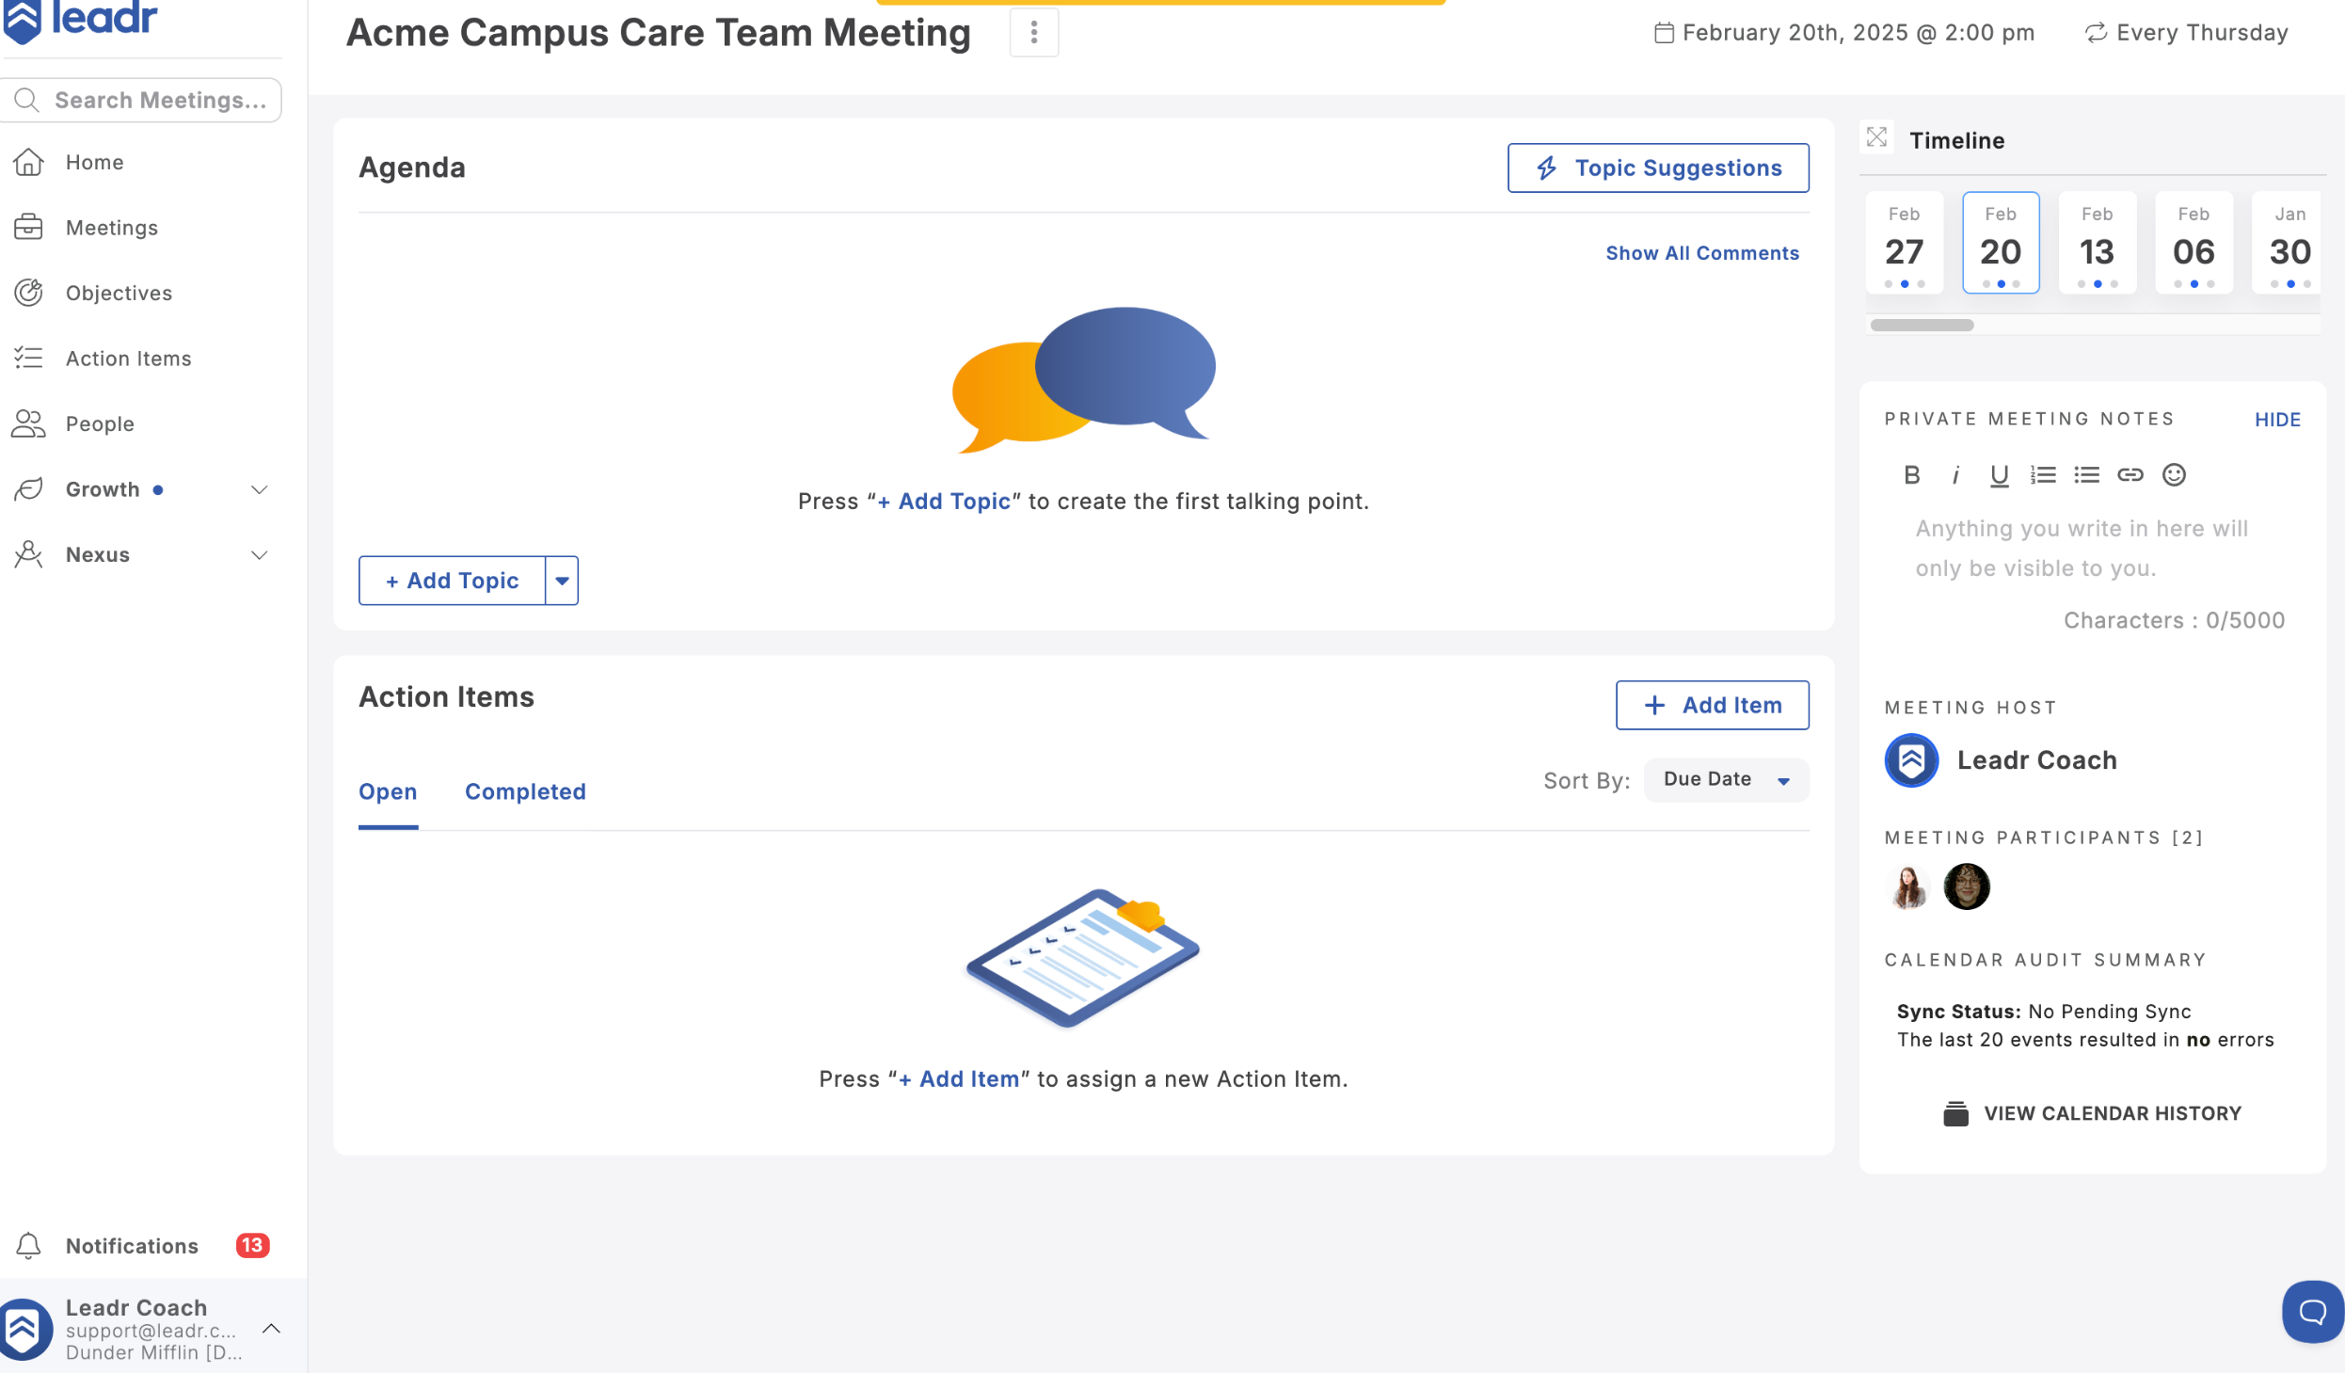The image size is (2345, 1373).
Task: Insert a numbered list in notes
Action: pyautogui.click(x=2043, y=474)
